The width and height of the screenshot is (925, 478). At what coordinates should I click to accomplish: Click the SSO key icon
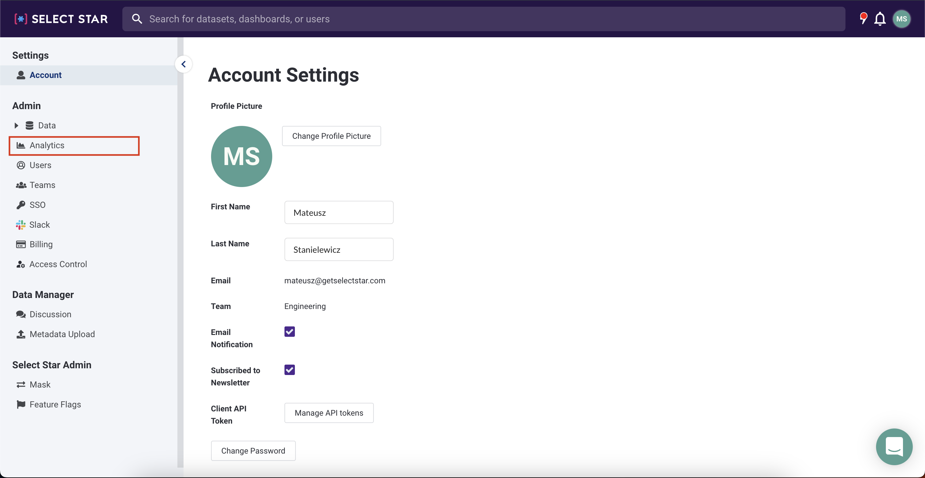[21, 205]
